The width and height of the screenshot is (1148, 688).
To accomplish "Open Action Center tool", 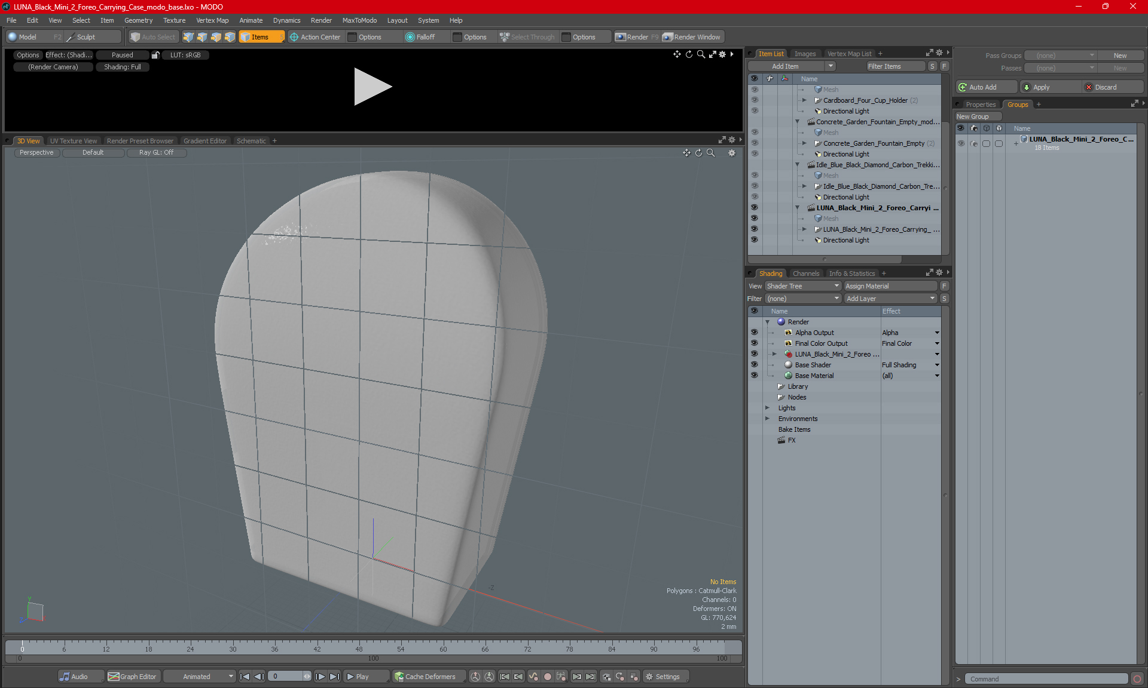I will (315, 37).
